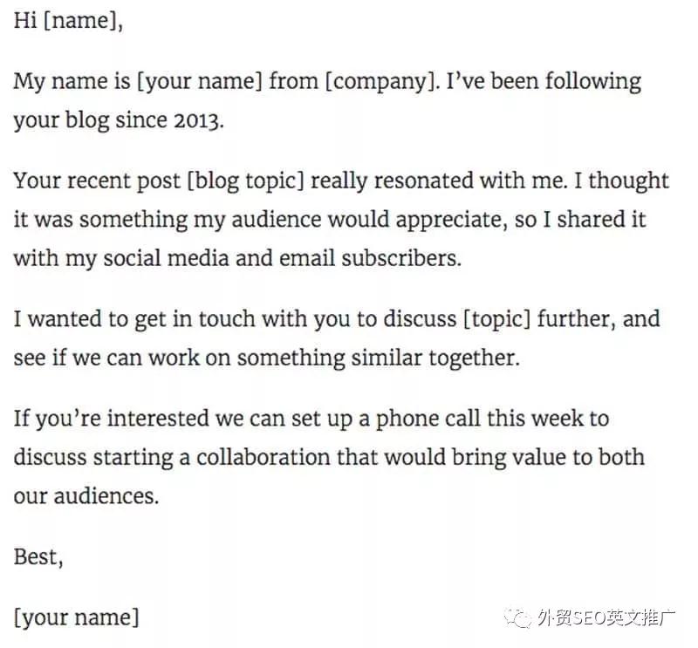Click the word 'audiences' on last body line
Viewport: 698px width, 648px height.
[104, 496]
